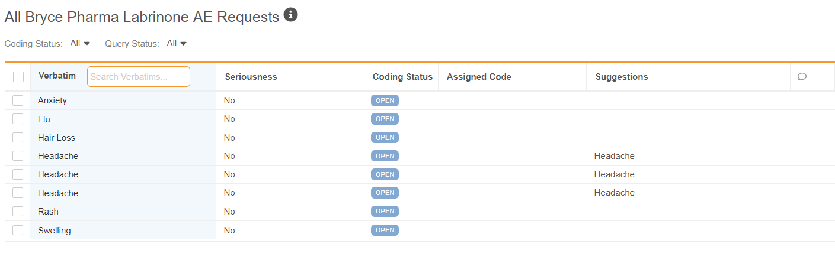Click the OPEN badge in Rash row
Image resolution: width=835 pixels, height=253 pixels.
385,212
